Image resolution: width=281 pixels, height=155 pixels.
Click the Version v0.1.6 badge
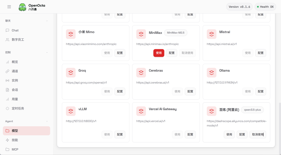pyautogui.click(x=239, y=7)
